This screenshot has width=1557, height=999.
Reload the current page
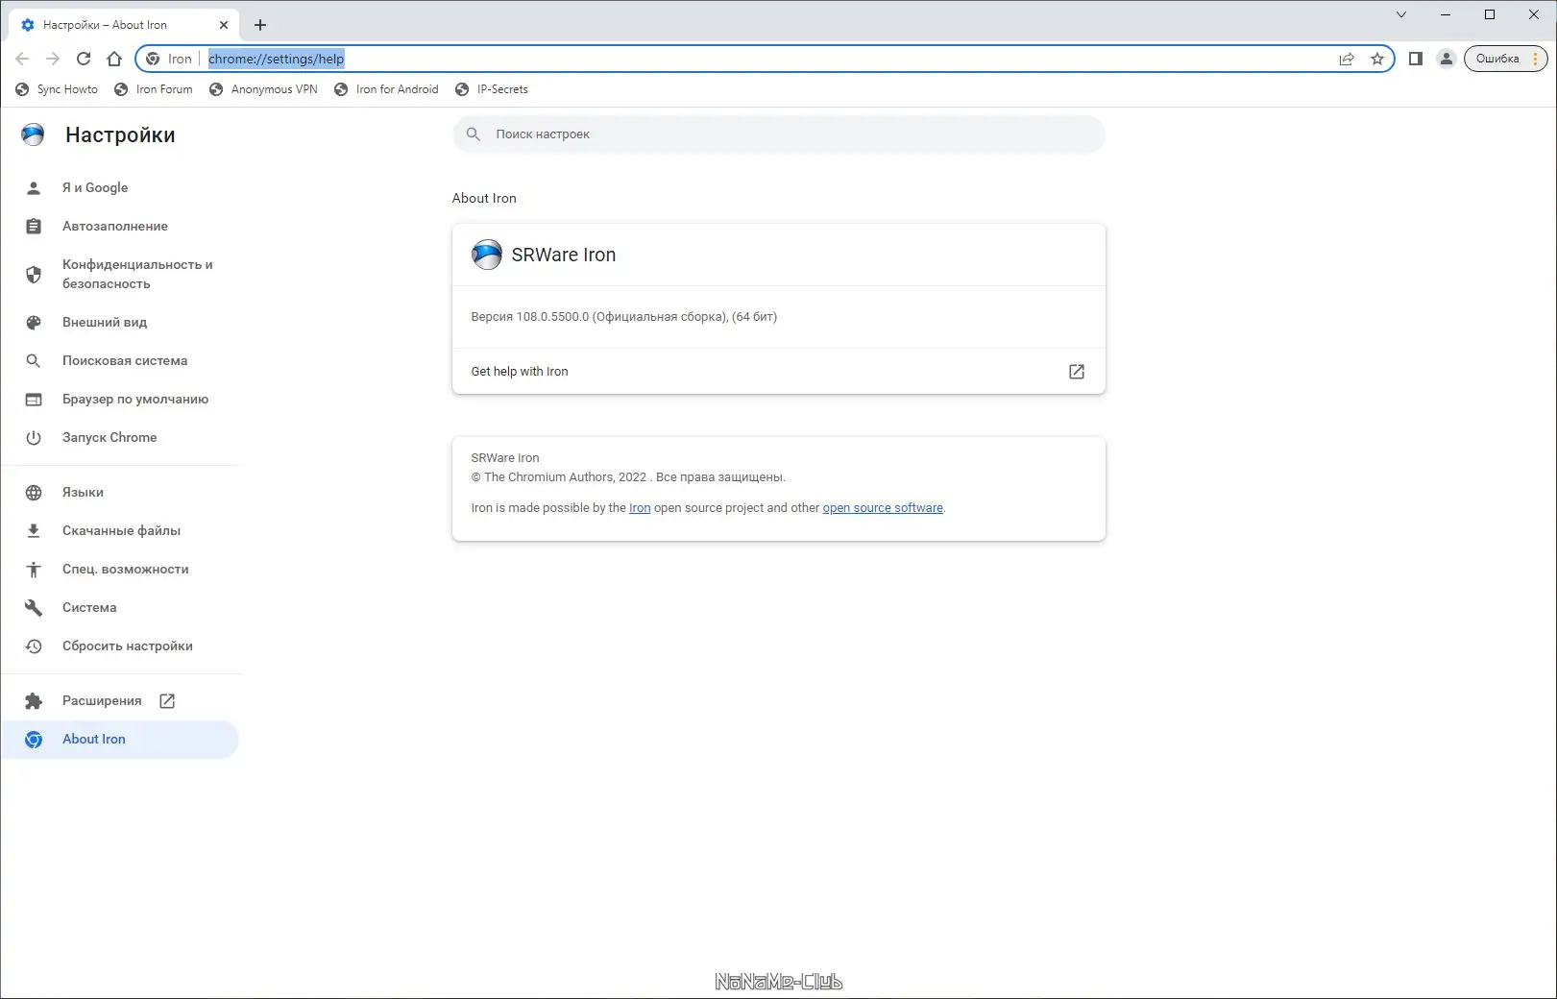84,59
